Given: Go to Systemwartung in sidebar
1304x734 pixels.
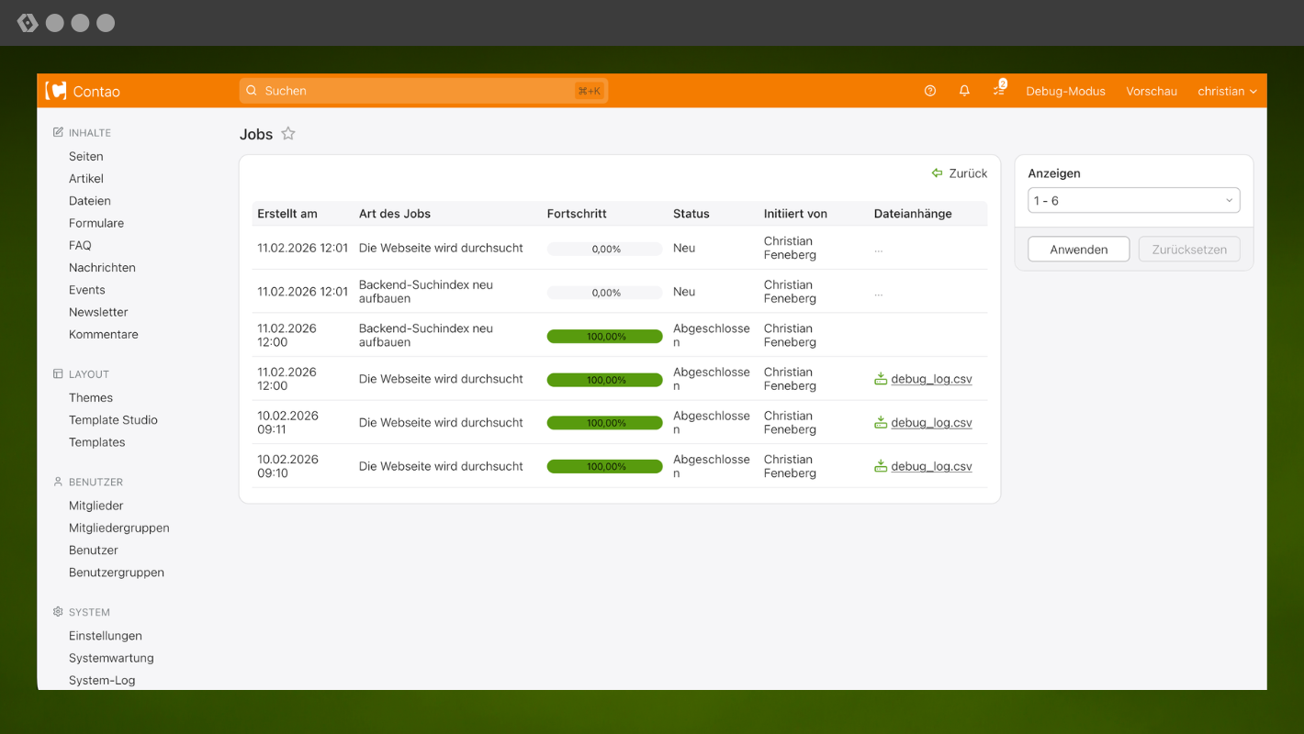Looking at the screenshot, I should pyautogui.click(x=111, y=658).
